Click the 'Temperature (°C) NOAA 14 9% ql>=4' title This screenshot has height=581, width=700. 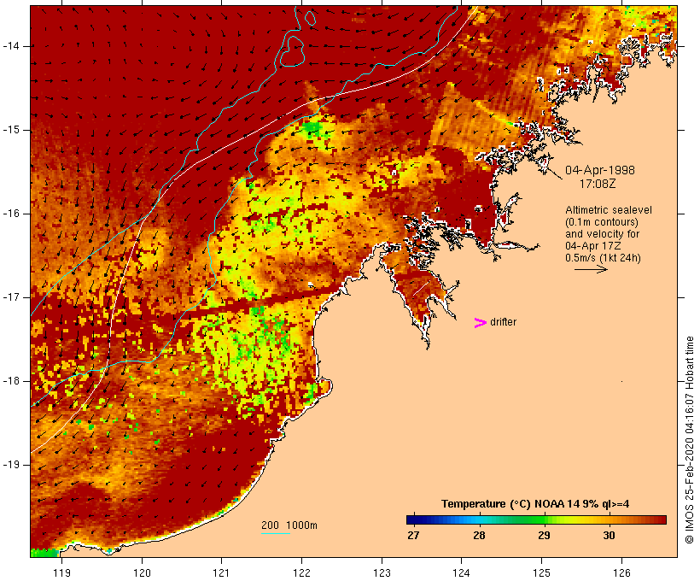[x=535, y=504]
